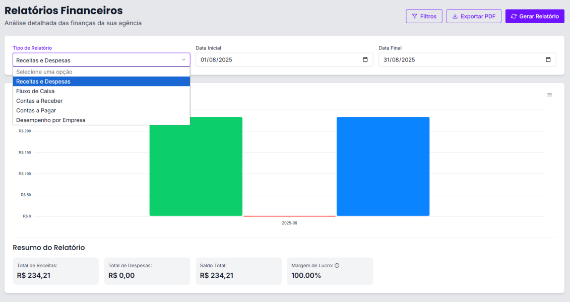
Task: Open the Filtros panel
Action: 424,16
